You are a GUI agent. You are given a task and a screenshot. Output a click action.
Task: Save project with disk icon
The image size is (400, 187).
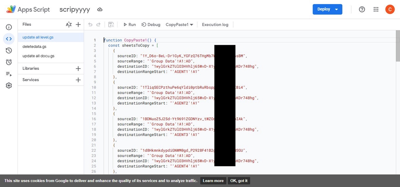[111, 25]
